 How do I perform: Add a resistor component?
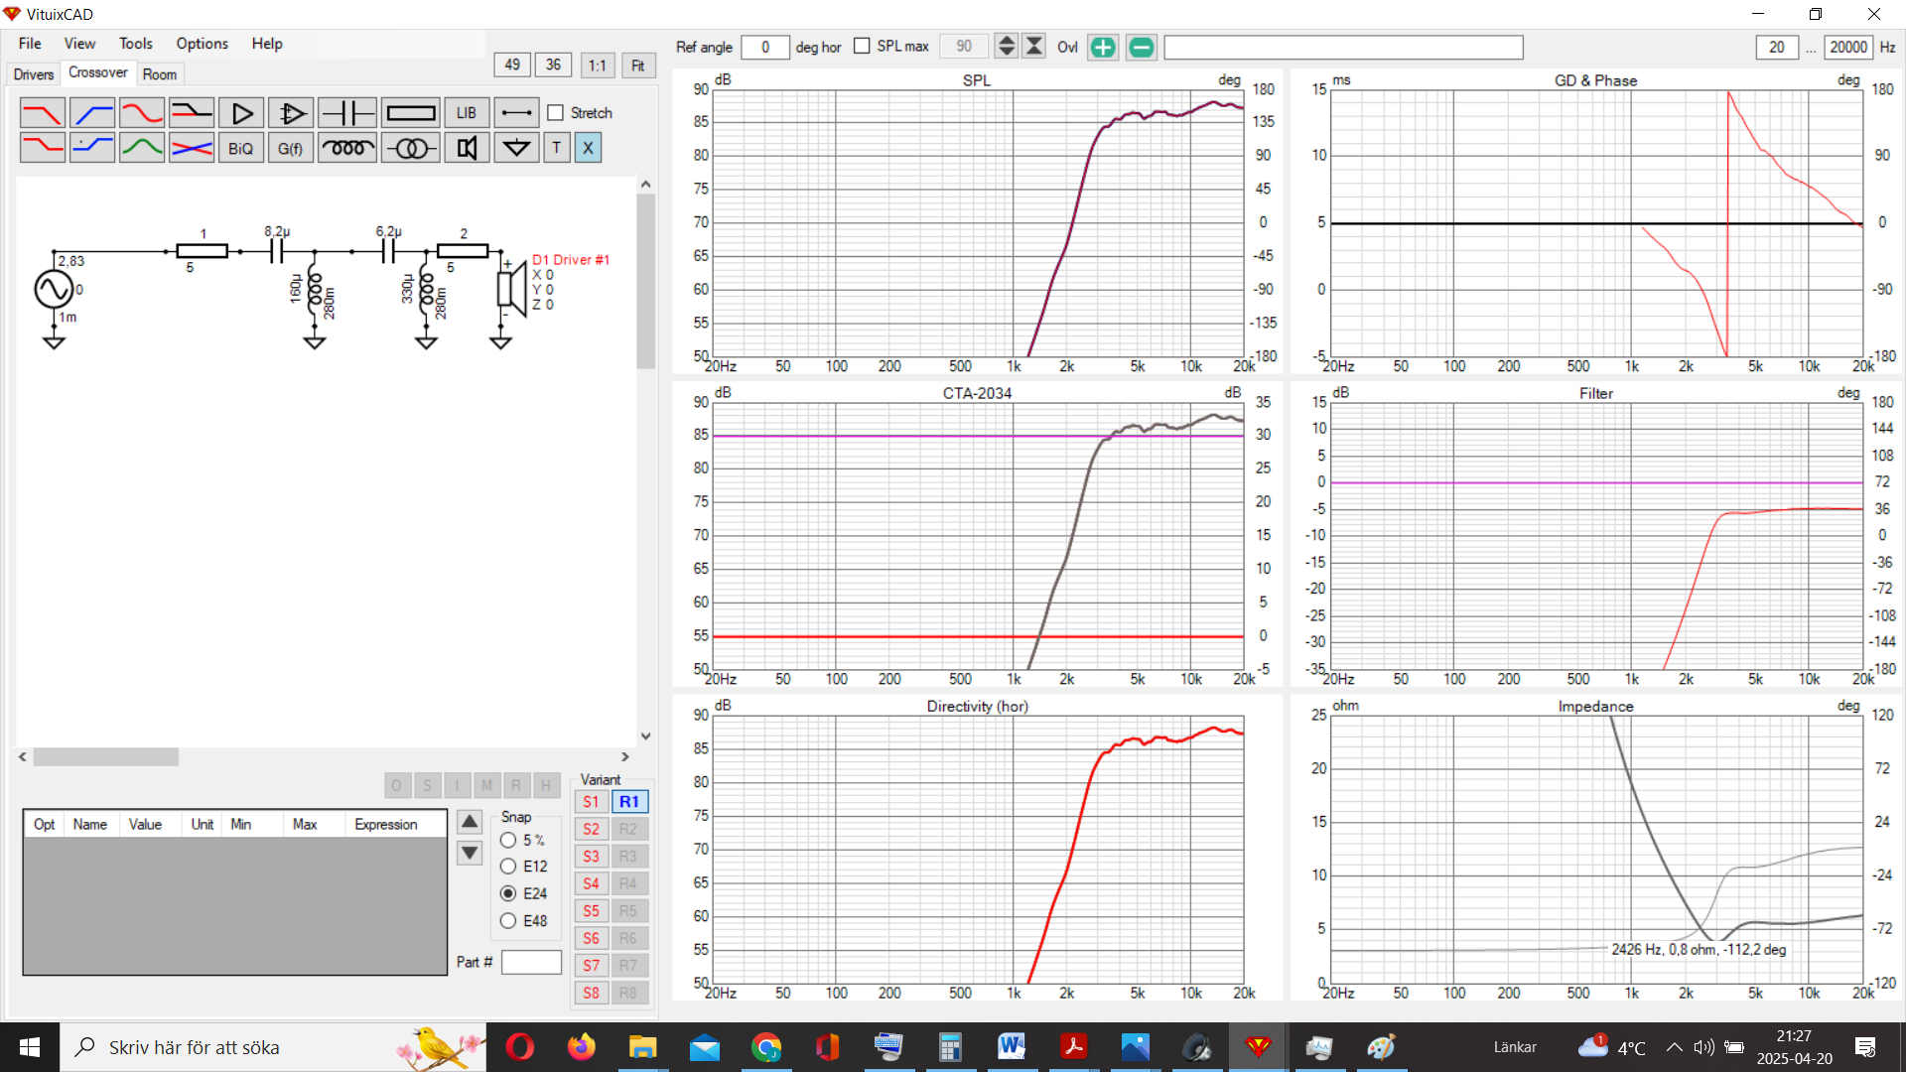pyautogui.click(x=410, y=113)
